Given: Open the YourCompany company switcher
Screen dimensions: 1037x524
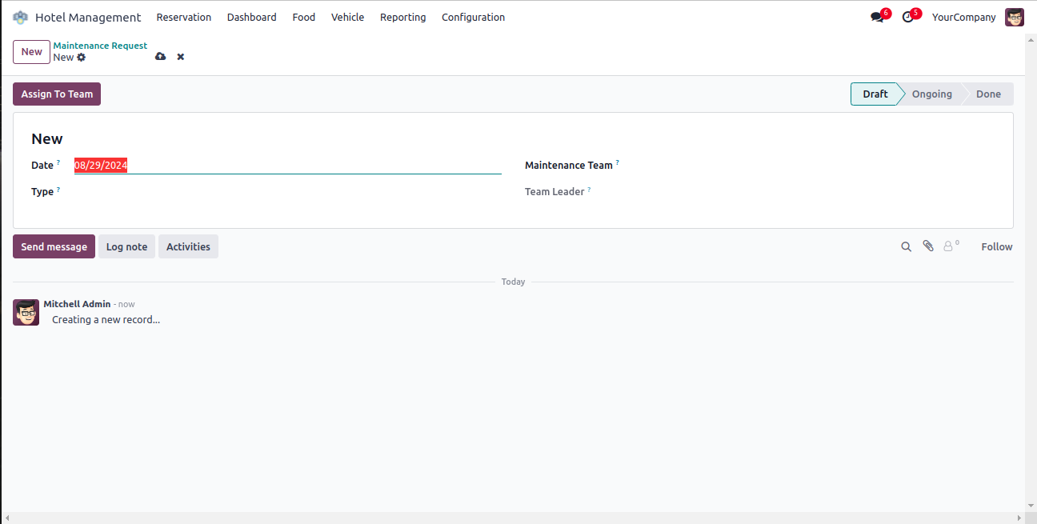Looking at the screenshot, I should tap(963, 18).
